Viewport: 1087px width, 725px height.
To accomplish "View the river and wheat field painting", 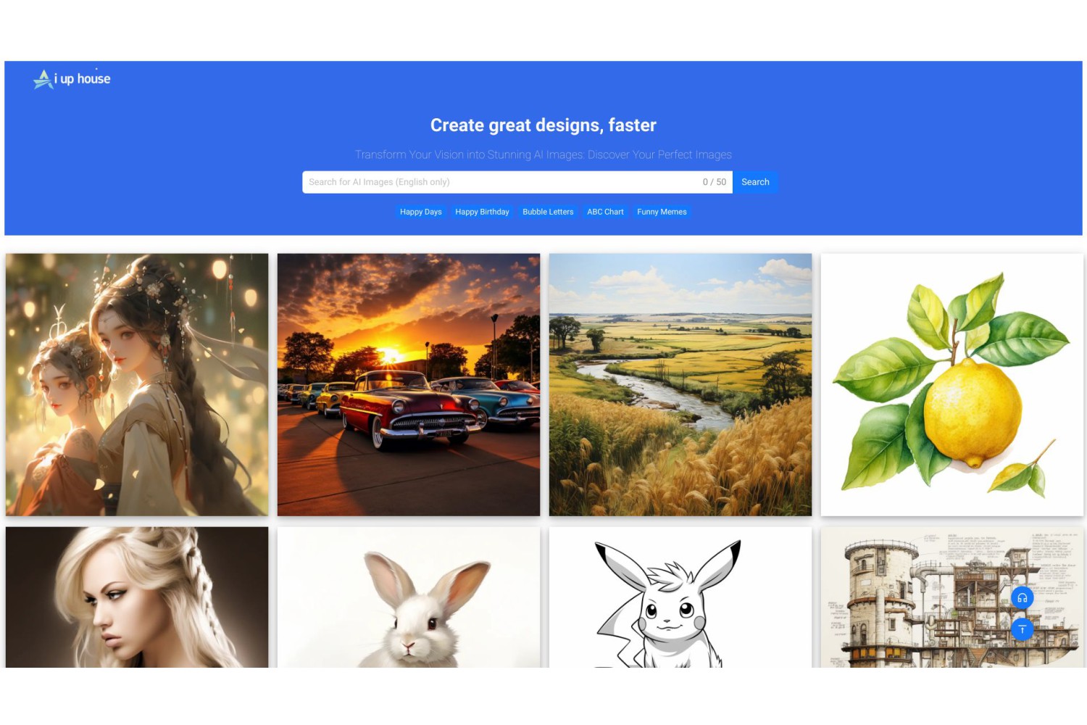I will pos(680,385).
